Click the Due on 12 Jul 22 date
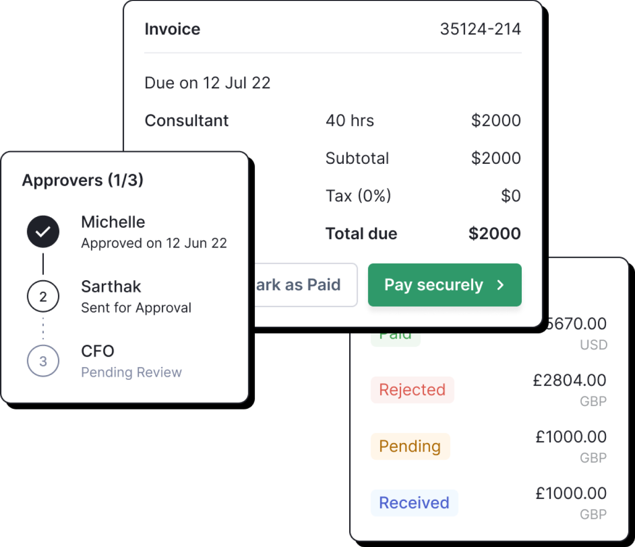Screen dimensions: 635x547 click(x=207, y=83)
